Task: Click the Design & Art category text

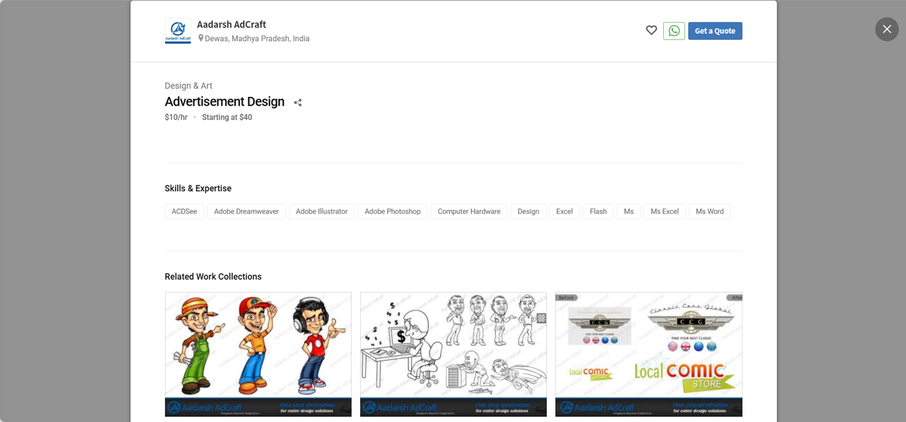Action: [x=188, y=86]
